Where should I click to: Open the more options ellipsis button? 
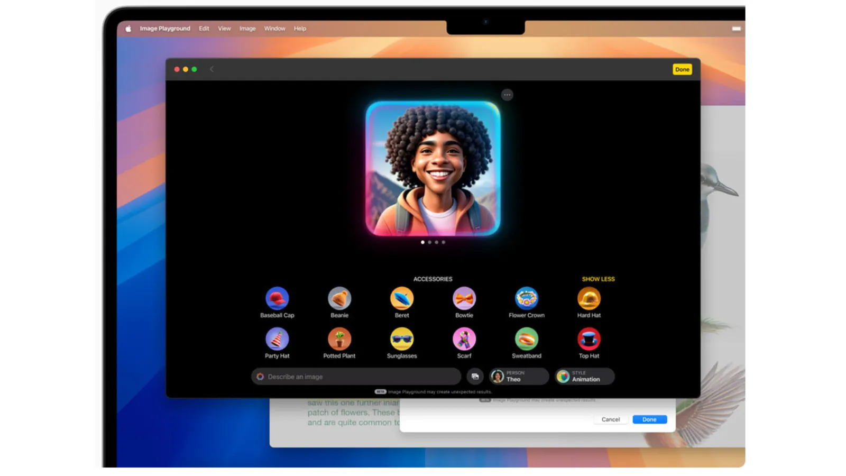(507, 95)
